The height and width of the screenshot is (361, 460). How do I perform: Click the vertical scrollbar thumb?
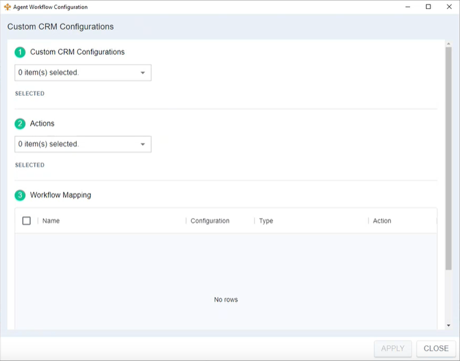[448, 157]
